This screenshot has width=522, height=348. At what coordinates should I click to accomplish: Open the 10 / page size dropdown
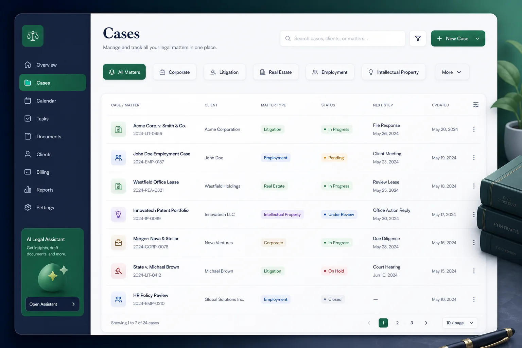click(460, 323)
